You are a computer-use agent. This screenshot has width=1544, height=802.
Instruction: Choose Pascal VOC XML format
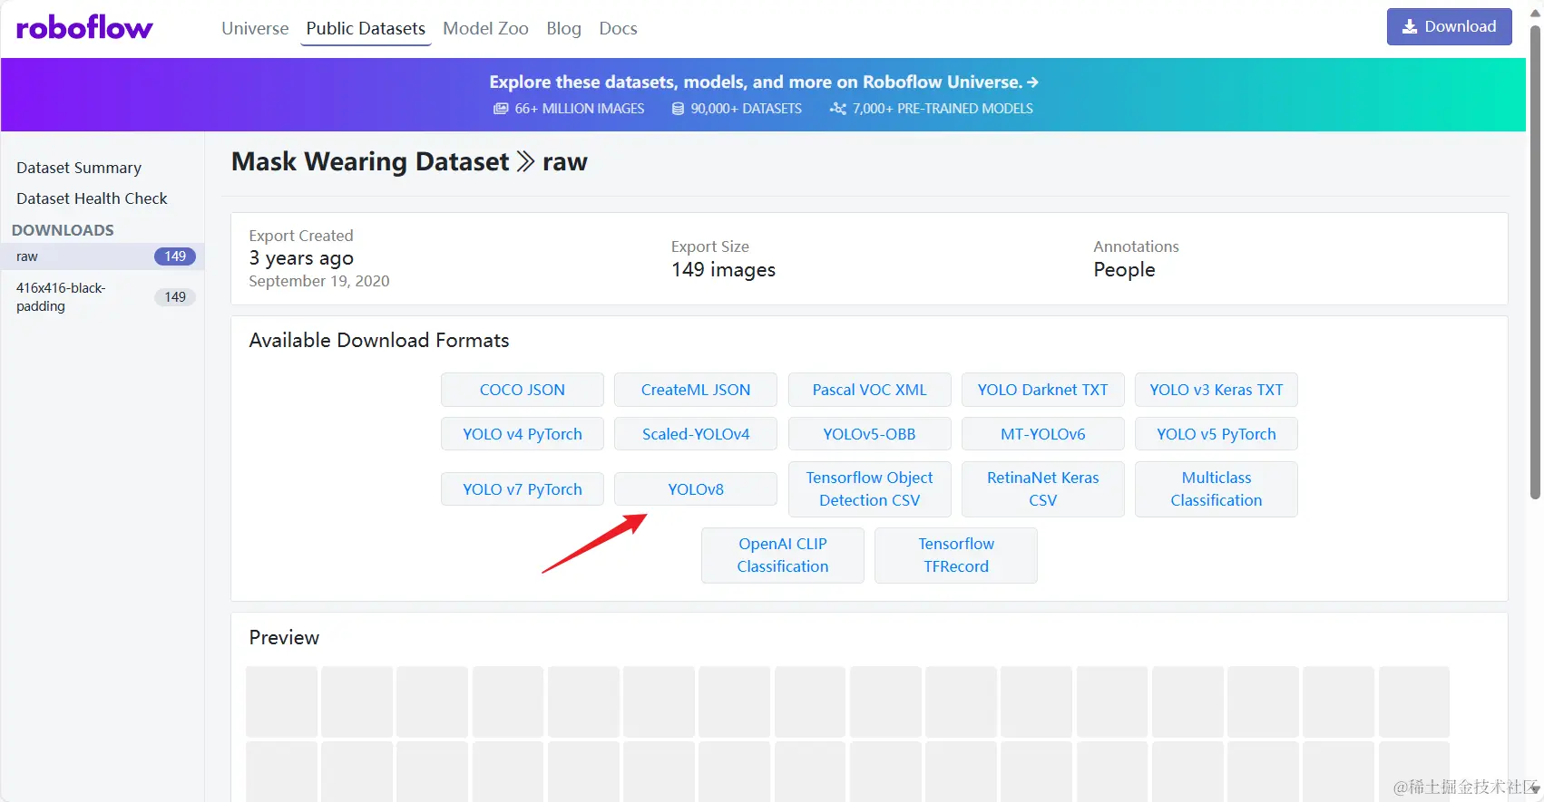point(870,390)
